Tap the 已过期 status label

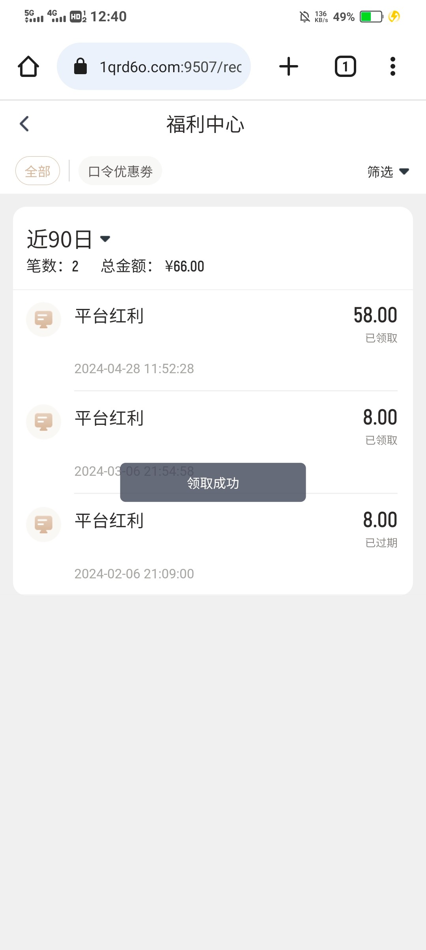381,543
